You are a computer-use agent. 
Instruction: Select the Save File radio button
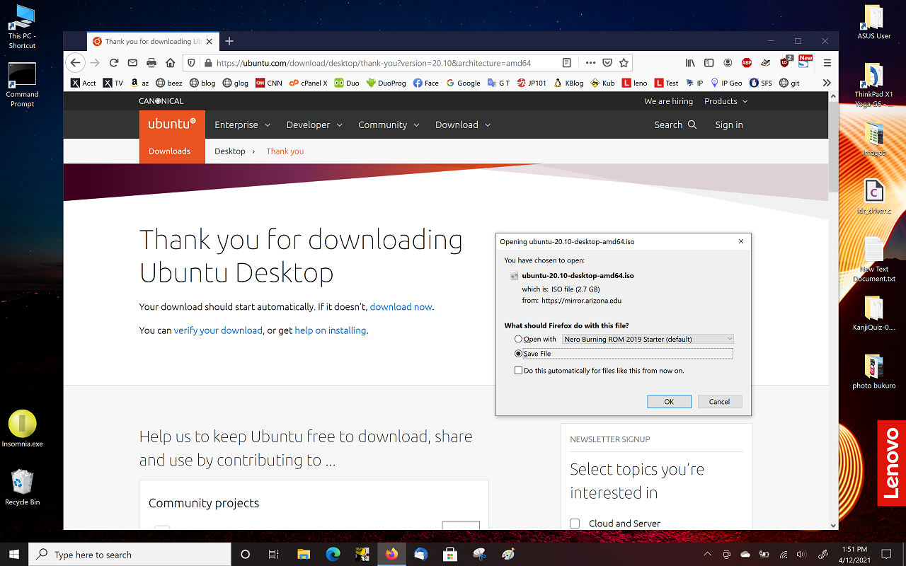tap(519, 354)
